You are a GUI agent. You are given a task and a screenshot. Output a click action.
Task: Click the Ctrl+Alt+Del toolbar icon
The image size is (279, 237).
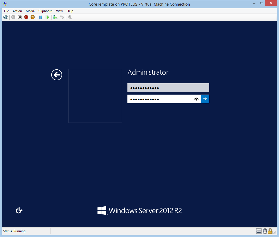coord(5,17)
